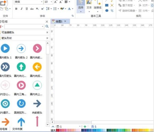154x132 pixels.
Task: Select pink circle chevron arrow symbol
Action: 37,48
